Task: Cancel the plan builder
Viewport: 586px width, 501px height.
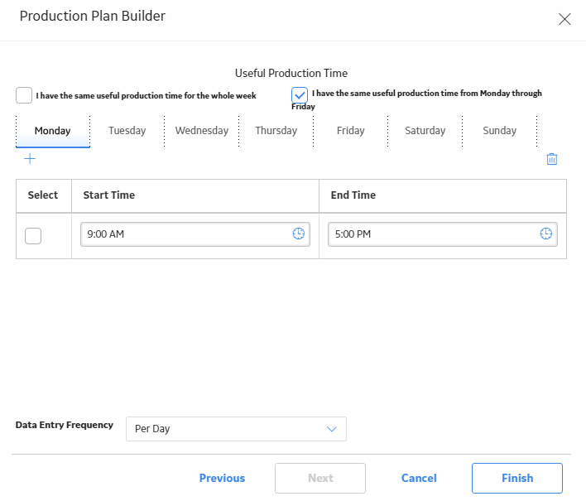Action: click(419, 478)
